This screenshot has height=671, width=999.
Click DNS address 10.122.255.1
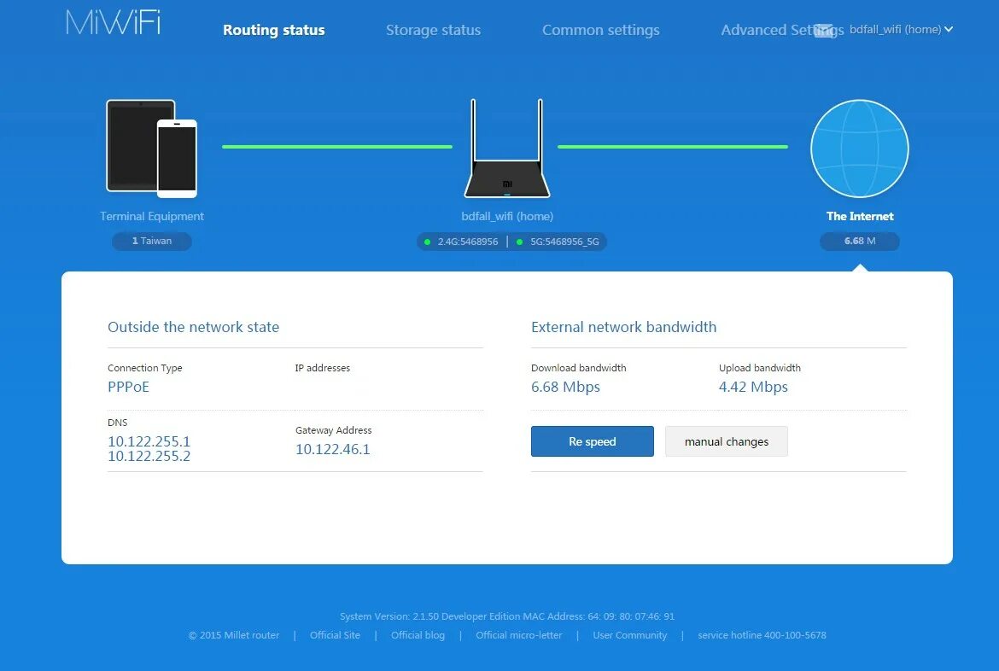point(149,441)
